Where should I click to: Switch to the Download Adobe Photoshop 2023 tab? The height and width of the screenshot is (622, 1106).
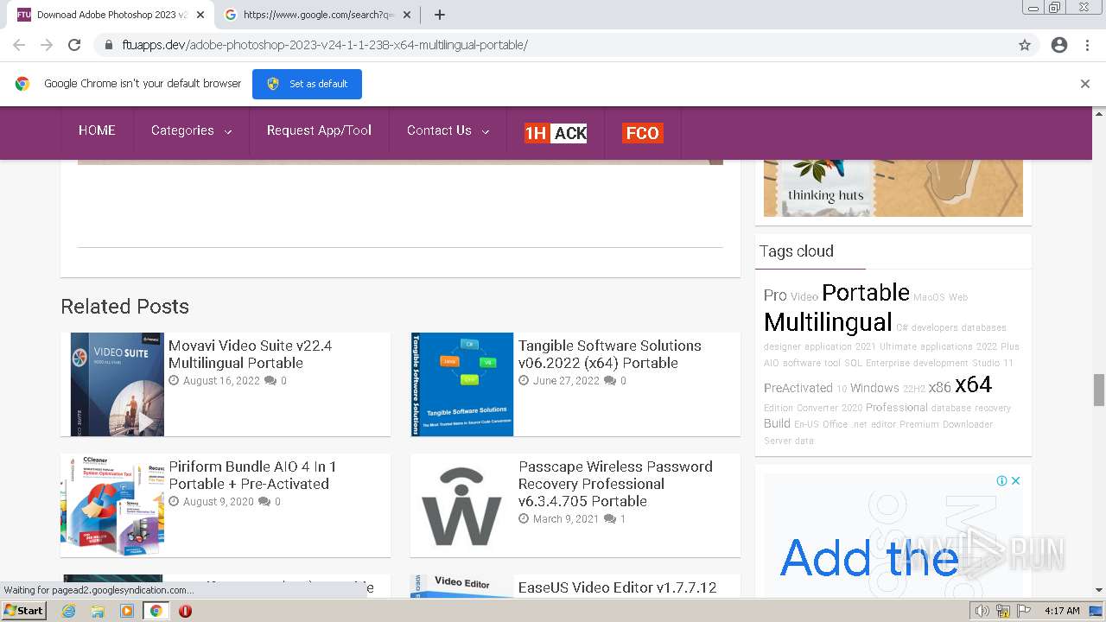[110, 15]
